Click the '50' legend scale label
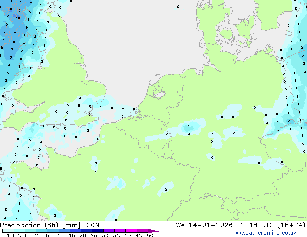 pos(150,235)
